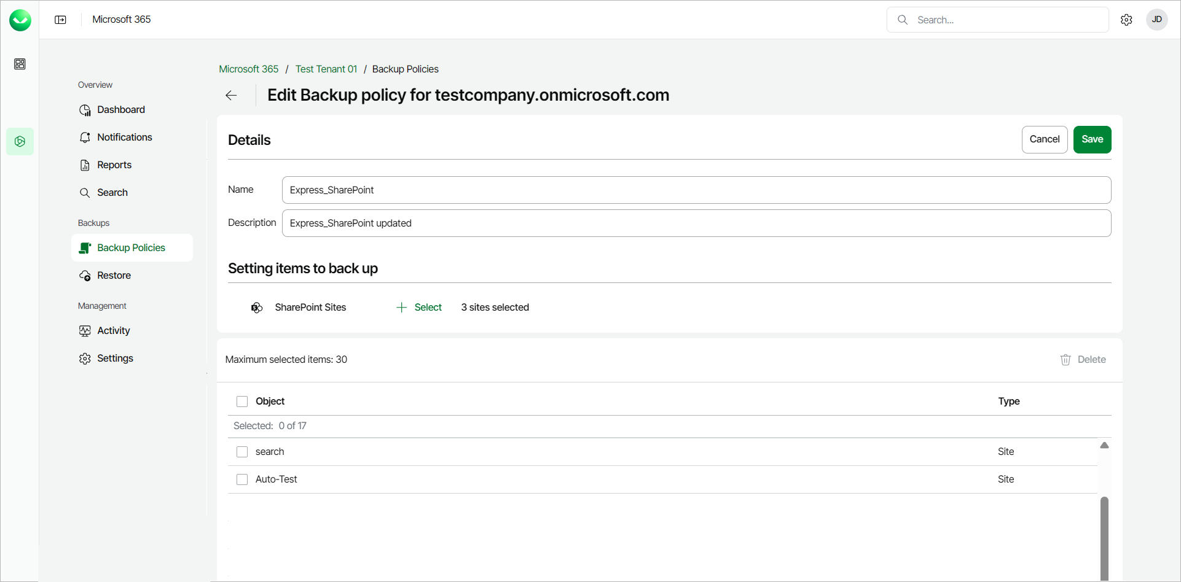This screenshot has width=1181, height=582.
Task: Open the apps grid icon
Action: pyautogui.click(x=20, y=64)
